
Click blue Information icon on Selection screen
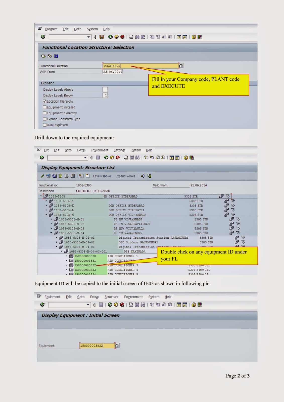point(56,56)
